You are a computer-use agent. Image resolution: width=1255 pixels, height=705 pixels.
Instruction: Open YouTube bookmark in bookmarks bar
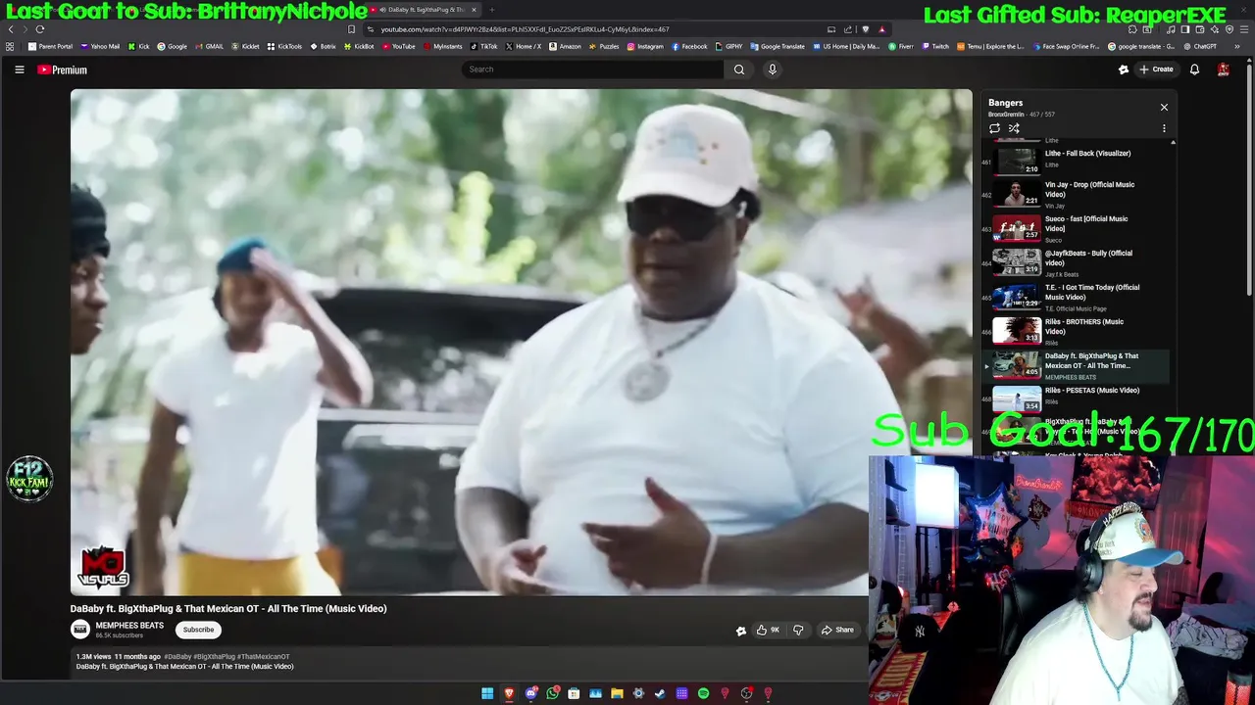399,46
